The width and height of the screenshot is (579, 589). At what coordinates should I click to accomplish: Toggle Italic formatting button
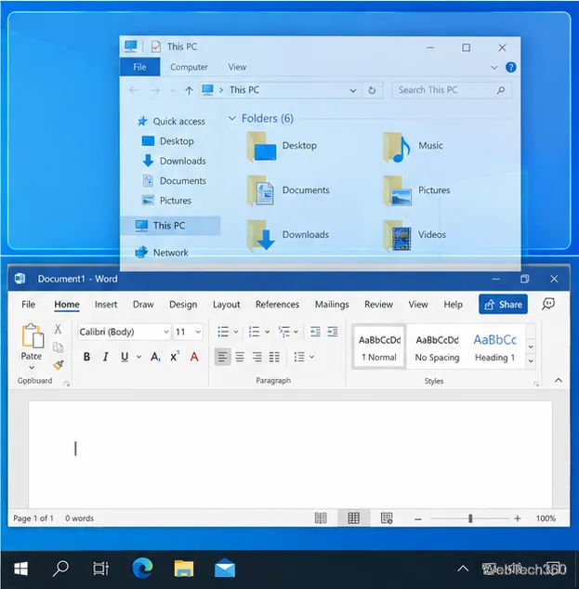point(106,357)
